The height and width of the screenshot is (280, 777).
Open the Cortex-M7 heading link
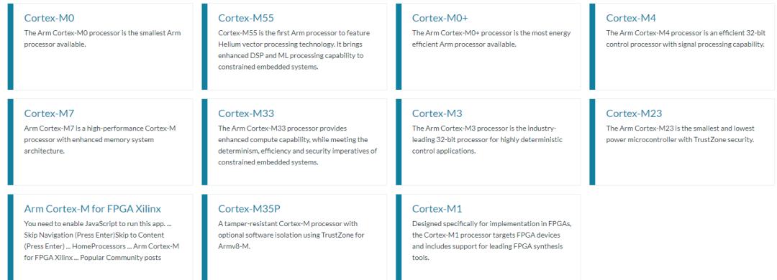[49, 113]
